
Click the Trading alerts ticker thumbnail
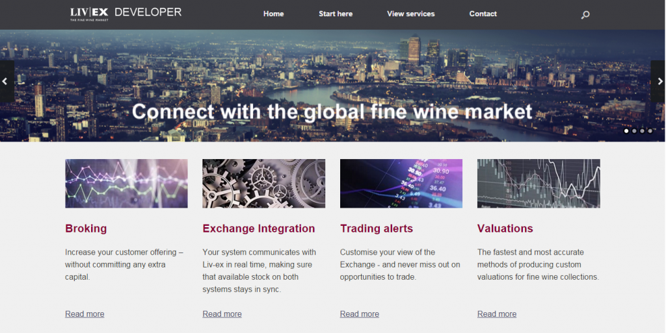pyautogui.click(x=401, y=184)
